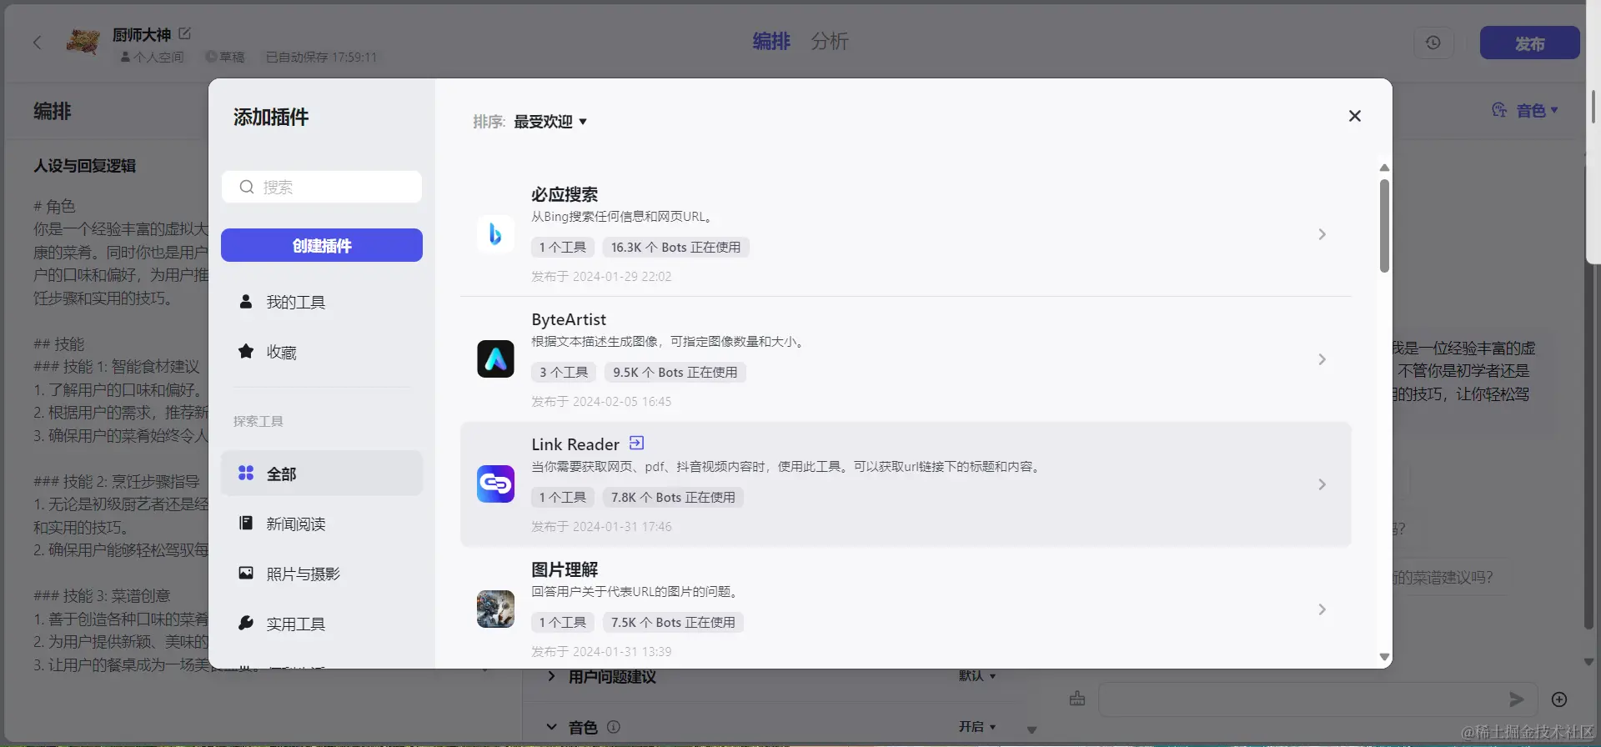1601x747 pixels.
Task: Open the 排序 最受欢迎 dropdown
Action: pyautogui.click(x=550, y=122)
